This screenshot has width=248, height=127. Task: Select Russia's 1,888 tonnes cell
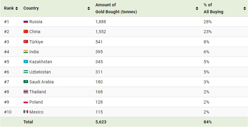coord(101,22)
